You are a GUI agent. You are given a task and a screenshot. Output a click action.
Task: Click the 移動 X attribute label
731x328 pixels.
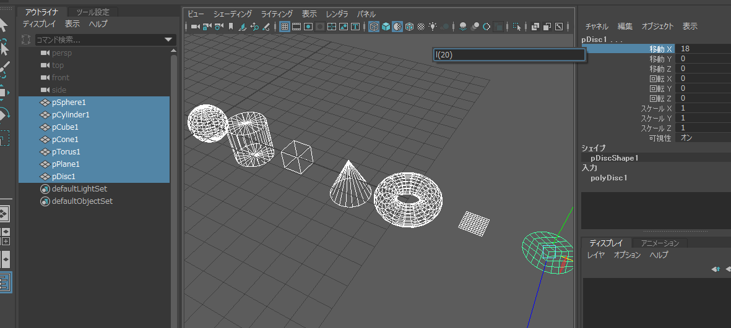coord(662,48)
